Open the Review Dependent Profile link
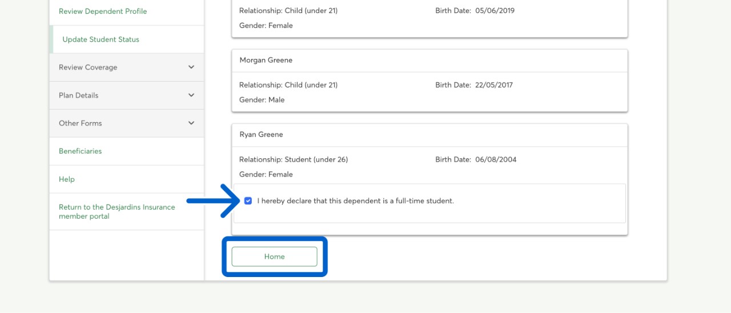The image size is (731, 313). (103, 11)
